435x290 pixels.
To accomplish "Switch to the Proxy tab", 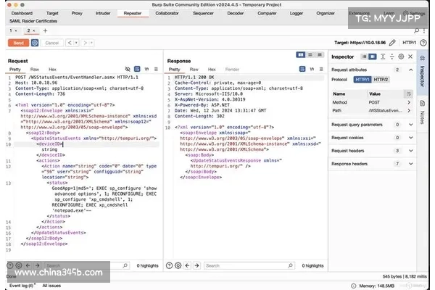I will tap(77, 13).
